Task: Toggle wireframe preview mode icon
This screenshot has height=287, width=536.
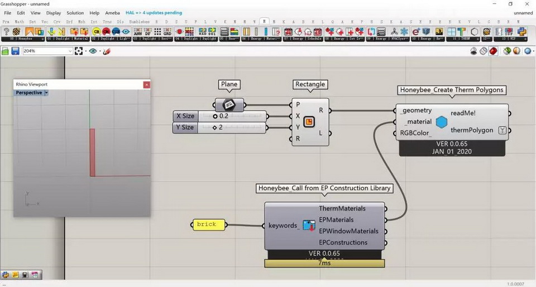Action: [484, 51]
